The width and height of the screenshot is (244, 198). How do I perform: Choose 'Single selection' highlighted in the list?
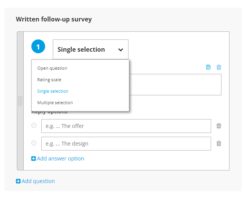(x=53, y=91)
